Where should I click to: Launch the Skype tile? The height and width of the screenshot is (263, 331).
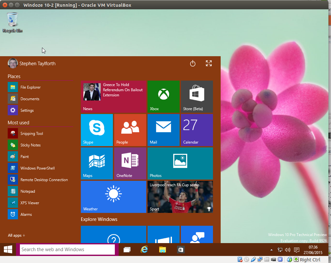[x=97, y=130]
